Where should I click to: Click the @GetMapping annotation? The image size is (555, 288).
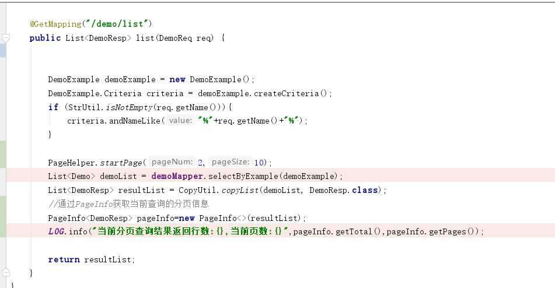click(57, 24)
